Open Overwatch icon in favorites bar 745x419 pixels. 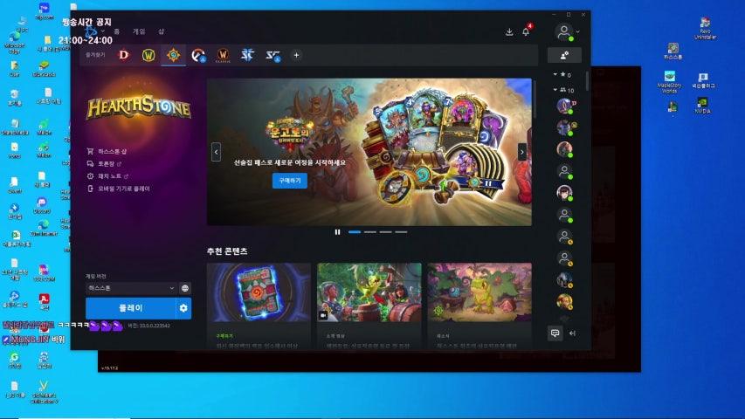point(198,55)
